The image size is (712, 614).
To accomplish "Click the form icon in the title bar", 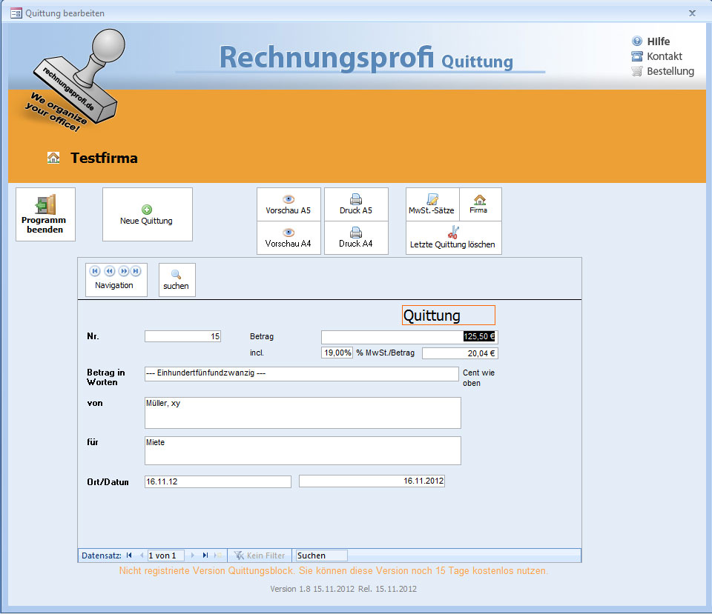I will 16,13.
